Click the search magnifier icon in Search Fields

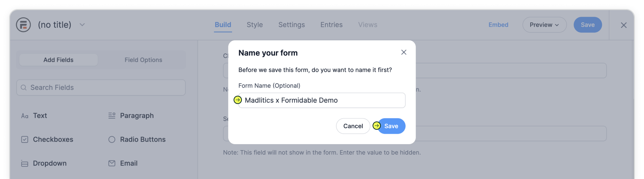point(24,88)
